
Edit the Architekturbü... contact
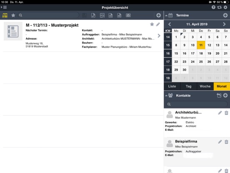click(220, 113)
